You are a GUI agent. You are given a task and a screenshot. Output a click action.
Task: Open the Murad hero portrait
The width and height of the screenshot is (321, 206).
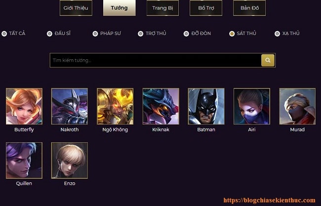(x=297, y=106)
